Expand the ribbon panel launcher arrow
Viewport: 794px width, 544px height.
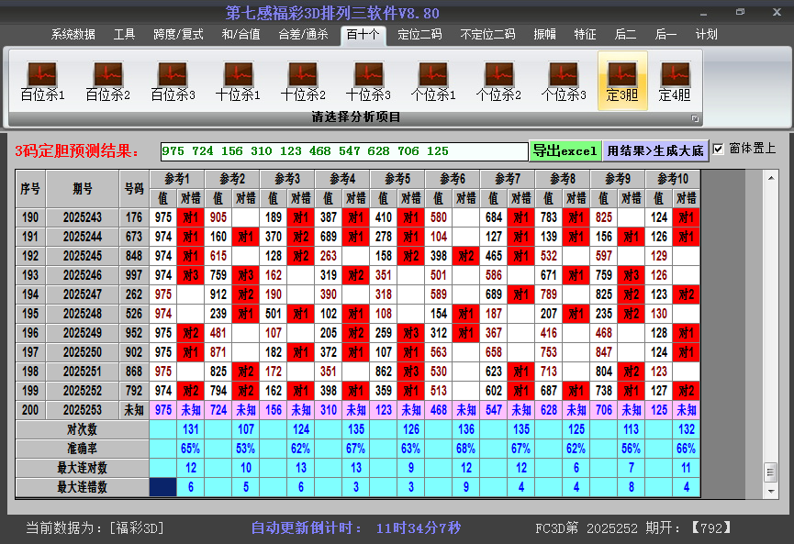[695, 118]
